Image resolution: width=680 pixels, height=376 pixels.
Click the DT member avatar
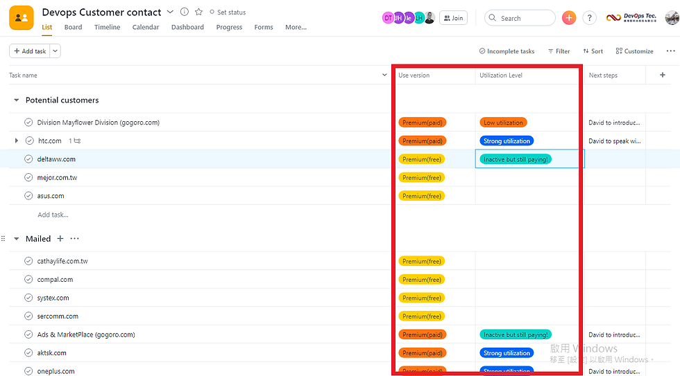pos(388,18)
